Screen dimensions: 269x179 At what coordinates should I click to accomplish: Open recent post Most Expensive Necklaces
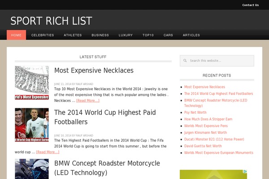[x=204, y=87]
